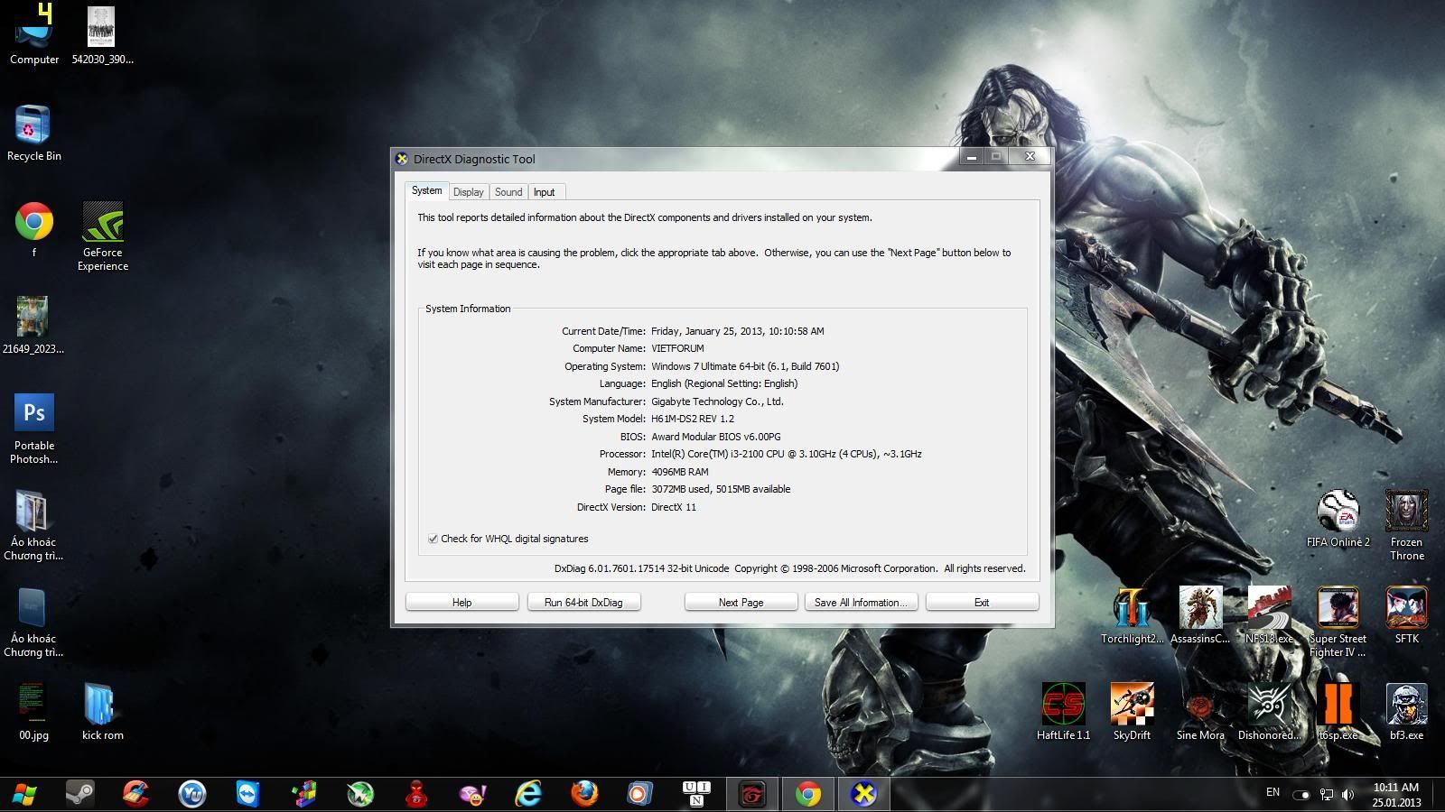
Task: Open network status tray icon
Action: tap(1326, 795)
